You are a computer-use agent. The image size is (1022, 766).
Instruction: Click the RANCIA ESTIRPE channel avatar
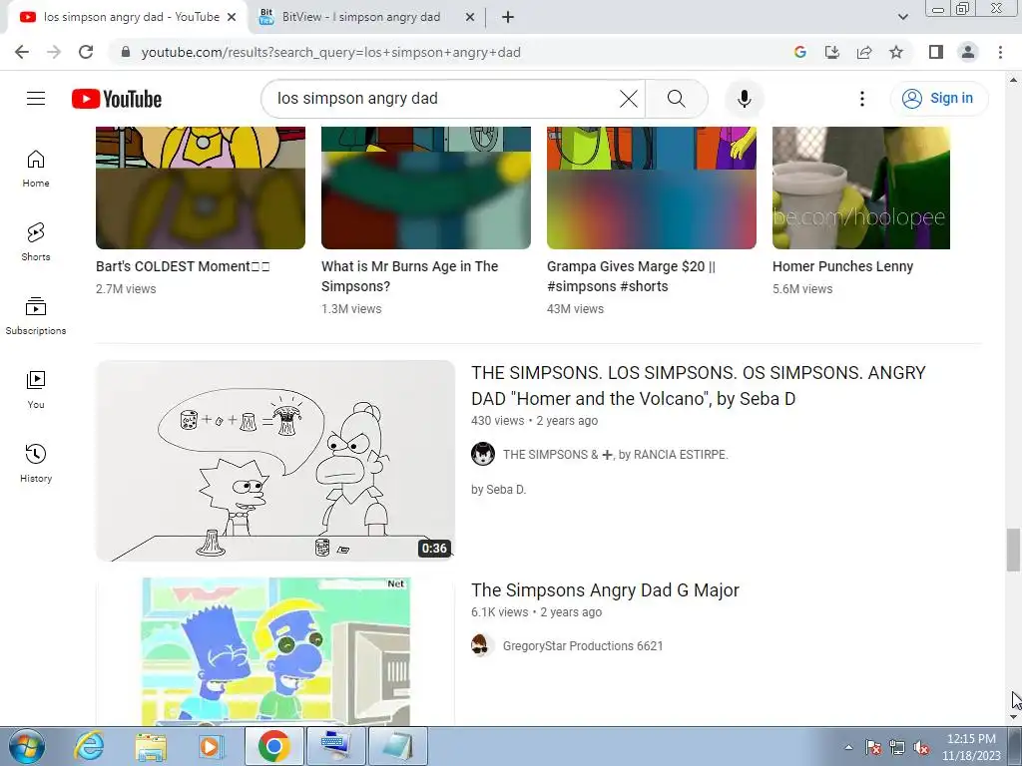[483, 454]
